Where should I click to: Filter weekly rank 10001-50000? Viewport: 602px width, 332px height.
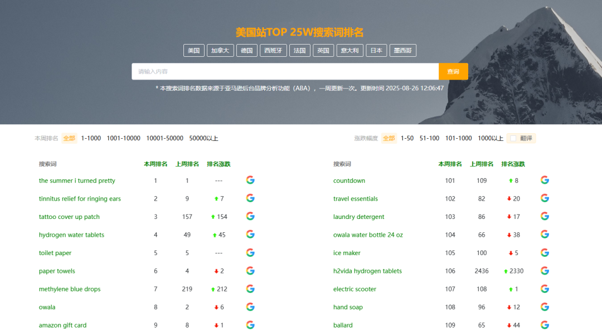(164, 138)
